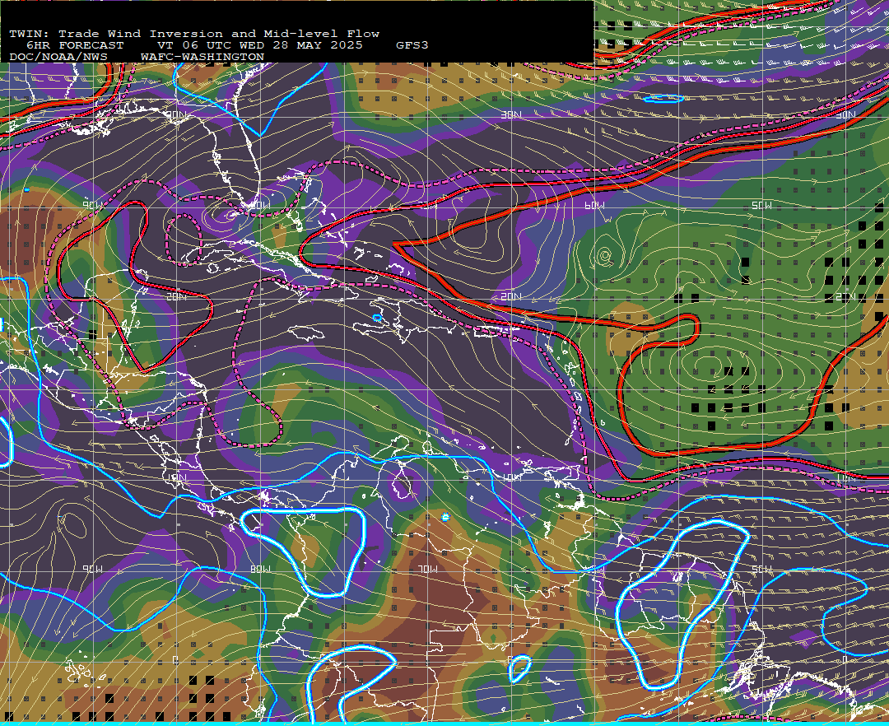Click the spiral streamline center near 60W
This screenshot has width=889, height=726.
pos(605,256)
